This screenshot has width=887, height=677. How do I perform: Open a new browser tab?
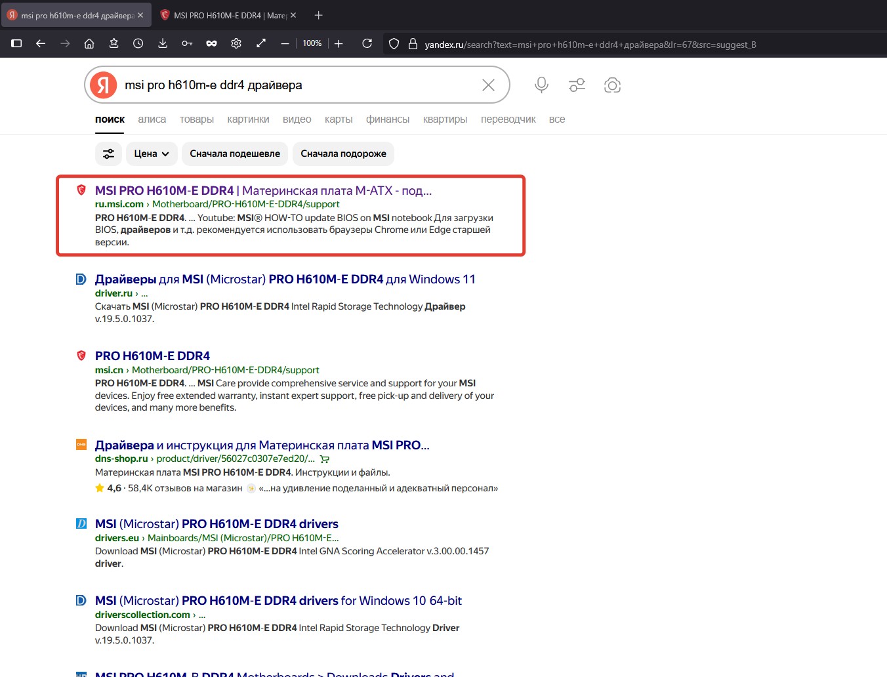pos(318,15)
